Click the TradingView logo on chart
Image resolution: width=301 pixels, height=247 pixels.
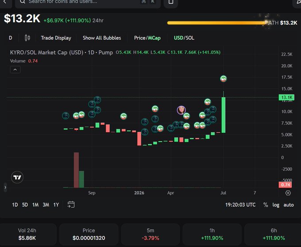pos(17,177)
